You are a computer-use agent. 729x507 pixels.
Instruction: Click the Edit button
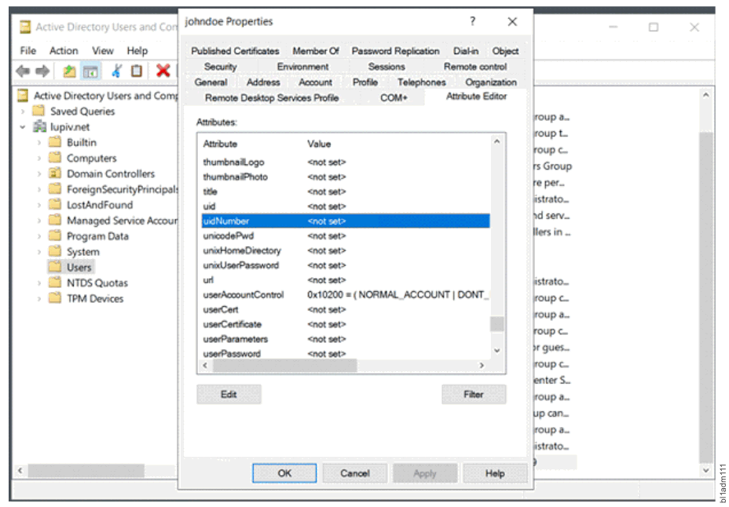pyautogui.click(x=229, y=394)
